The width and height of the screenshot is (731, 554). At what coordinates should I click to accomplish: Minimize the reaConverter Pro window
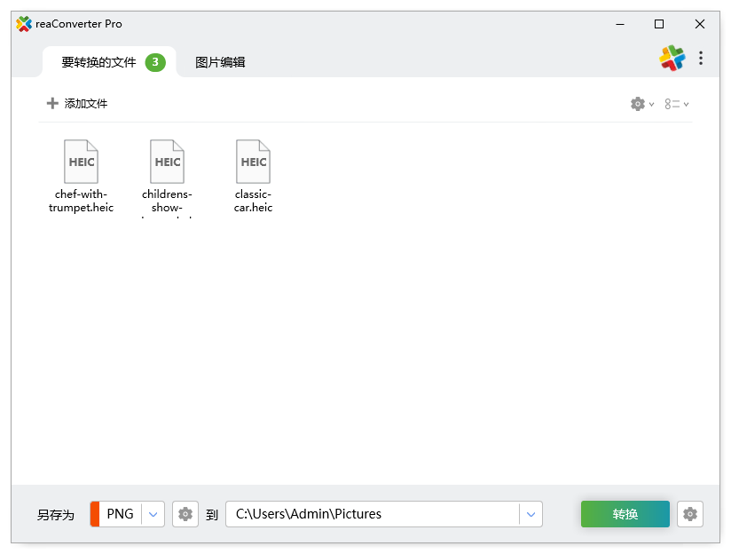(x=618, y=24)
